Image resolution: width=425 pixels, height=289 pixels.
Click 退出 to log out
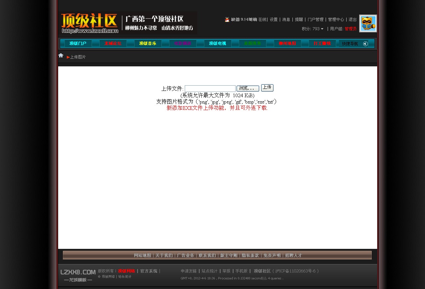point(353,20)
